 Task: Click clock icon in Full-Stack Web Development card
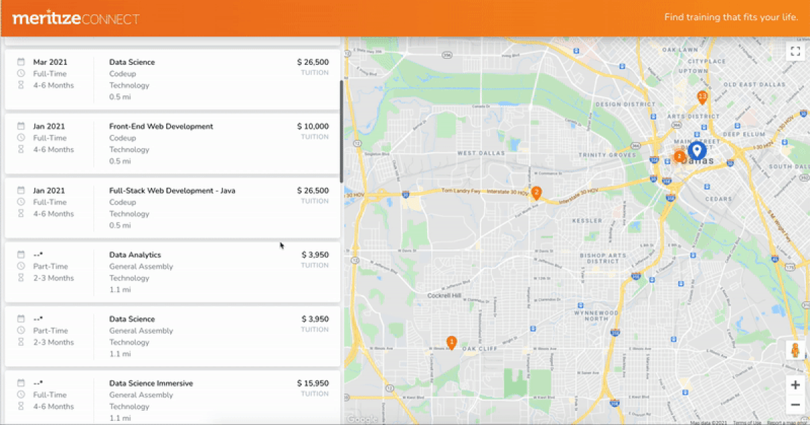21,202
